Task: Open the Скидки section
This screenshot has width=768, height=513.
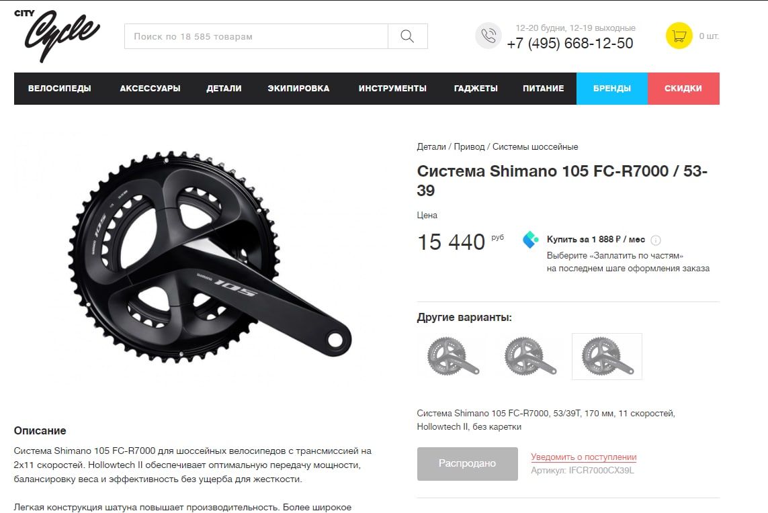Action: [x=683, y=89]
